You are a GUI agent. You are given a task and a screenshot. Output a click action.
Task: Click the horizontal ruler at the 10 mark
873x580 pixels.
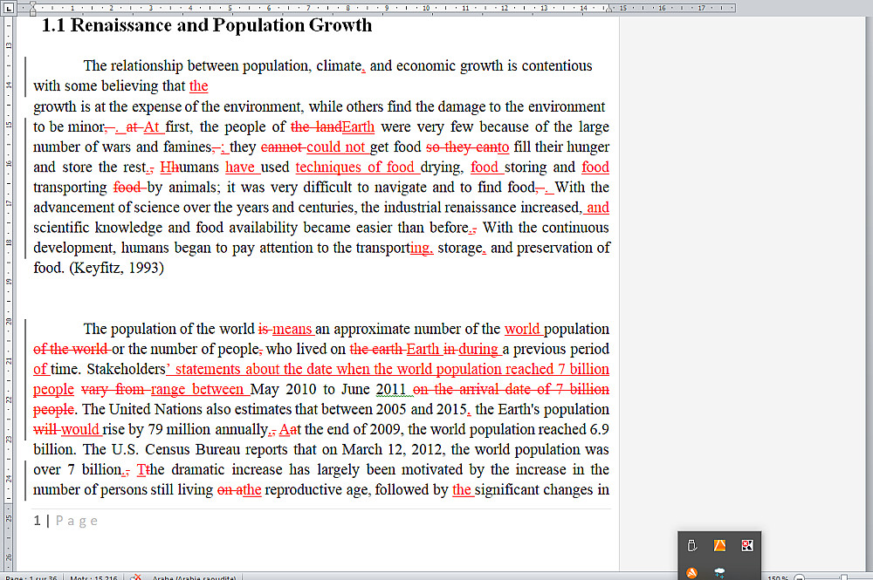coord(426,9)
